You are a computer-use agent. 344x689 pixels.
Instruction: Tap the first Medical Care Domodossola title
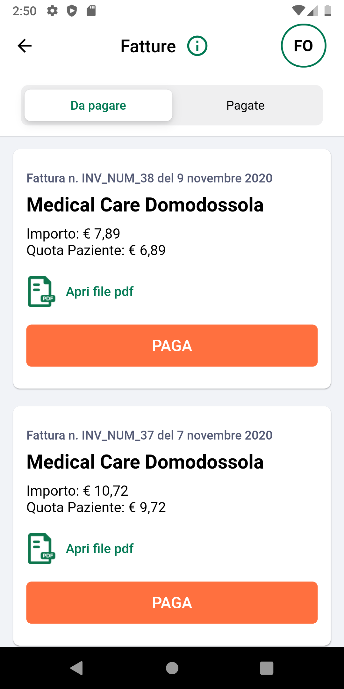(145, 205)
